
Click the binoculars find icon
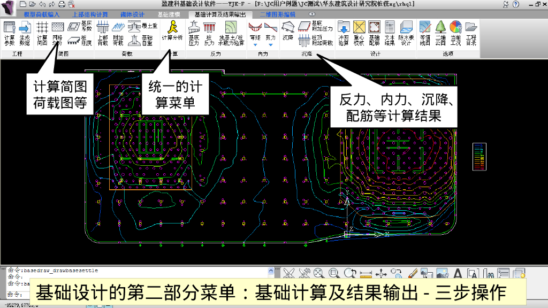(489, 273)
